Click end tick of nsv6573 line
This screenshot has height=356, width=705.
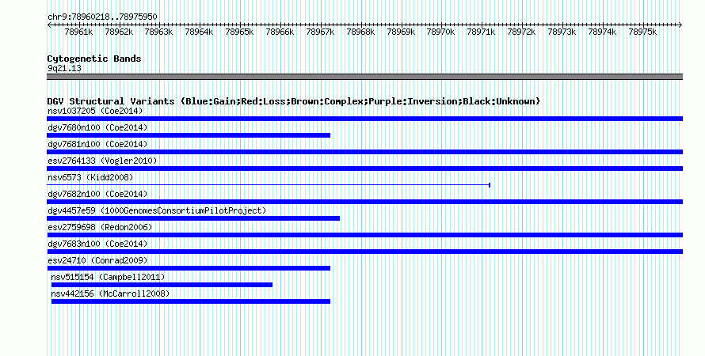coord(490,185)
